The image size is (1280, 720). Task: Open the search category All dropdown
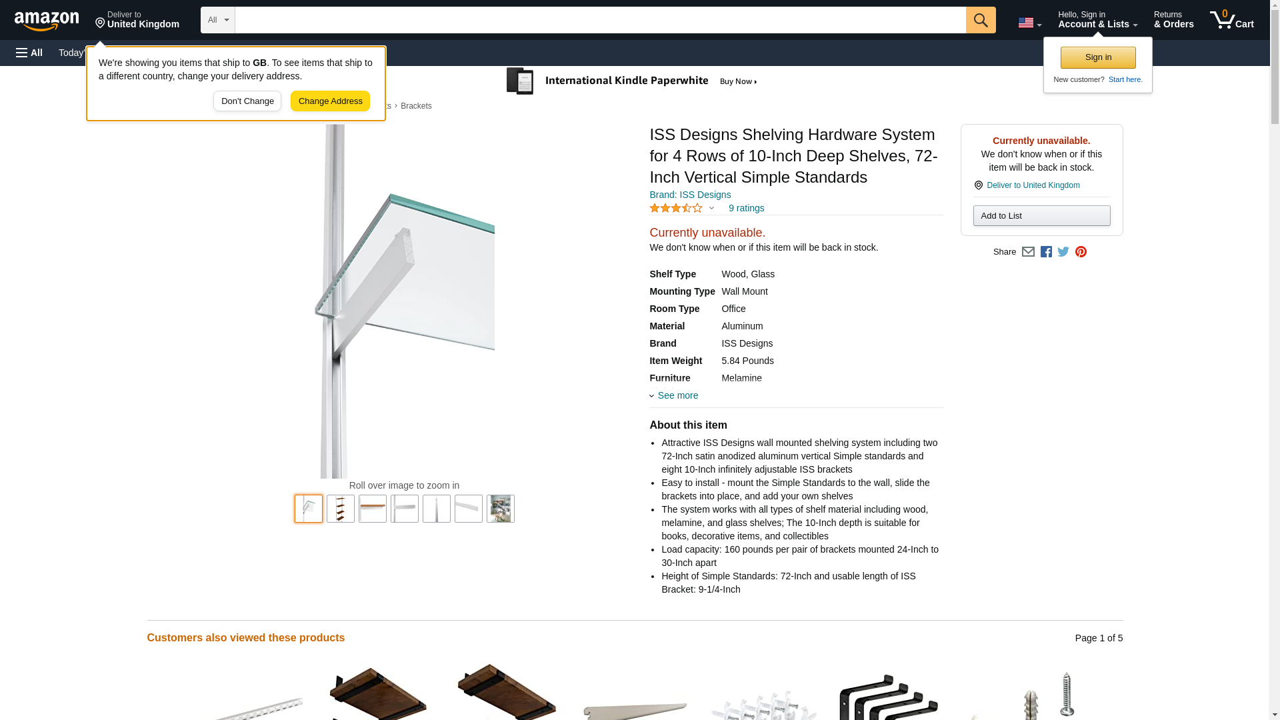pyautogui.click(x=217, y=20)
